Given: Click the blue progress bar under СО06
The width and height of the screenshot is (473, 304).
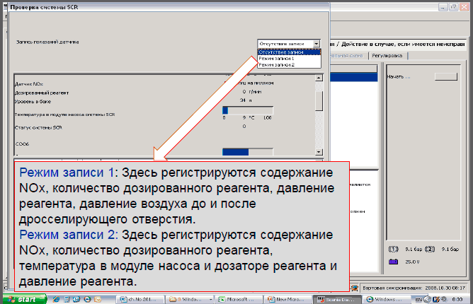Looking at the screenshot, I should coord(246,151).
